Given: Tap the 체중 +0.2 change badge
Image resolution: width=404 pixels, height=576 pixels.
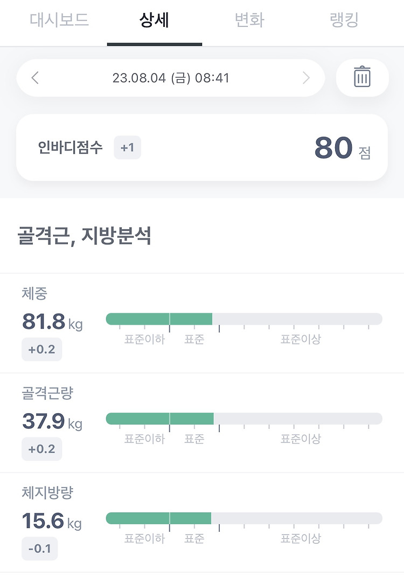Looking at the screenshot, I should point(41,349).
